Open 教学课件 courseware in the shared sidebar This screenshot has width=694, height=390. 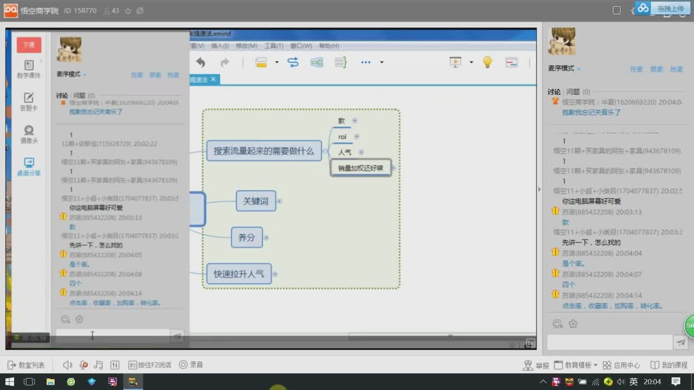coord(29,69)
